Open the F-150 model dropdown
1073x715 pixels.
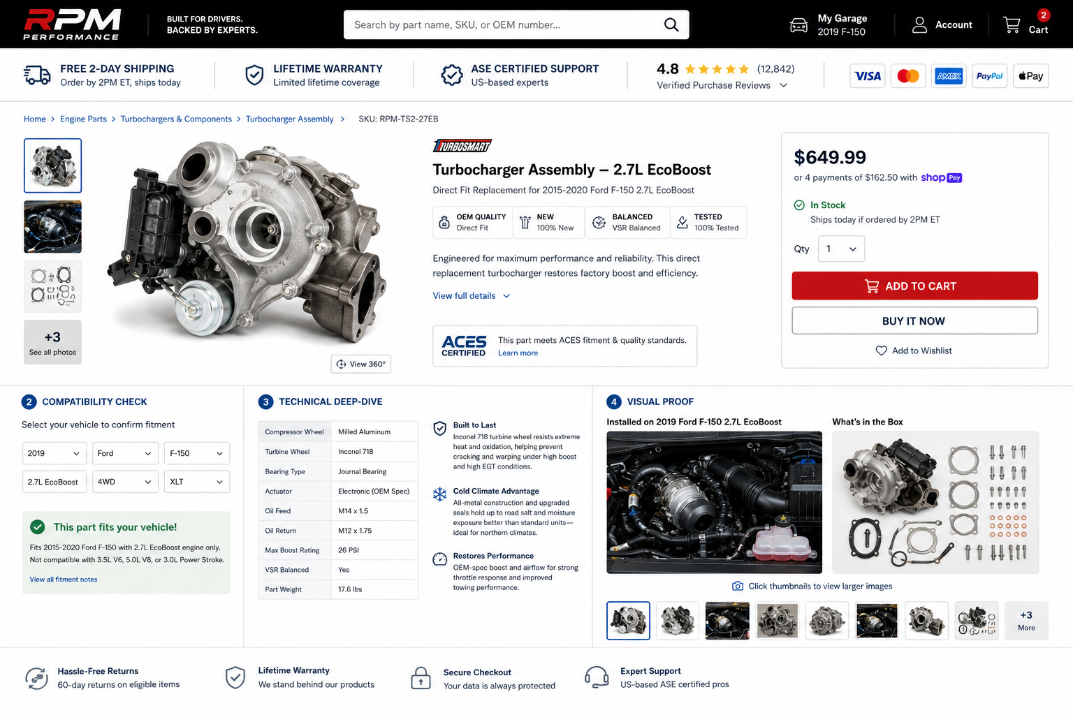[196, 453]
